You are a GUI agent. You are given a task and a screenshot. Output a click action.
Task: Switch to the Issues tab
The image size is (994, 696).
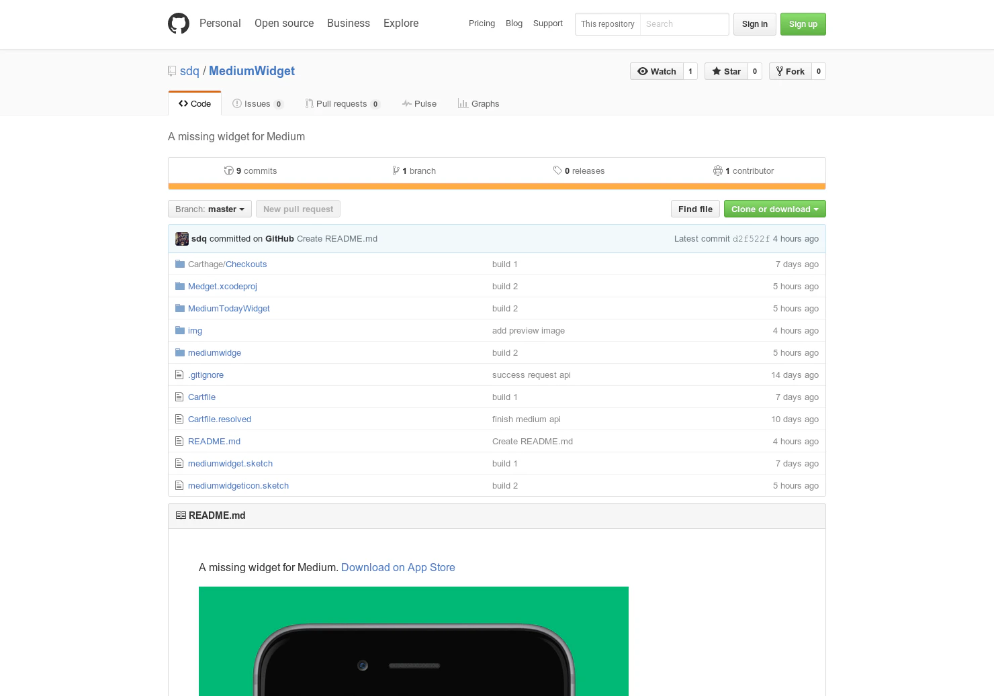tap(257, 103)
